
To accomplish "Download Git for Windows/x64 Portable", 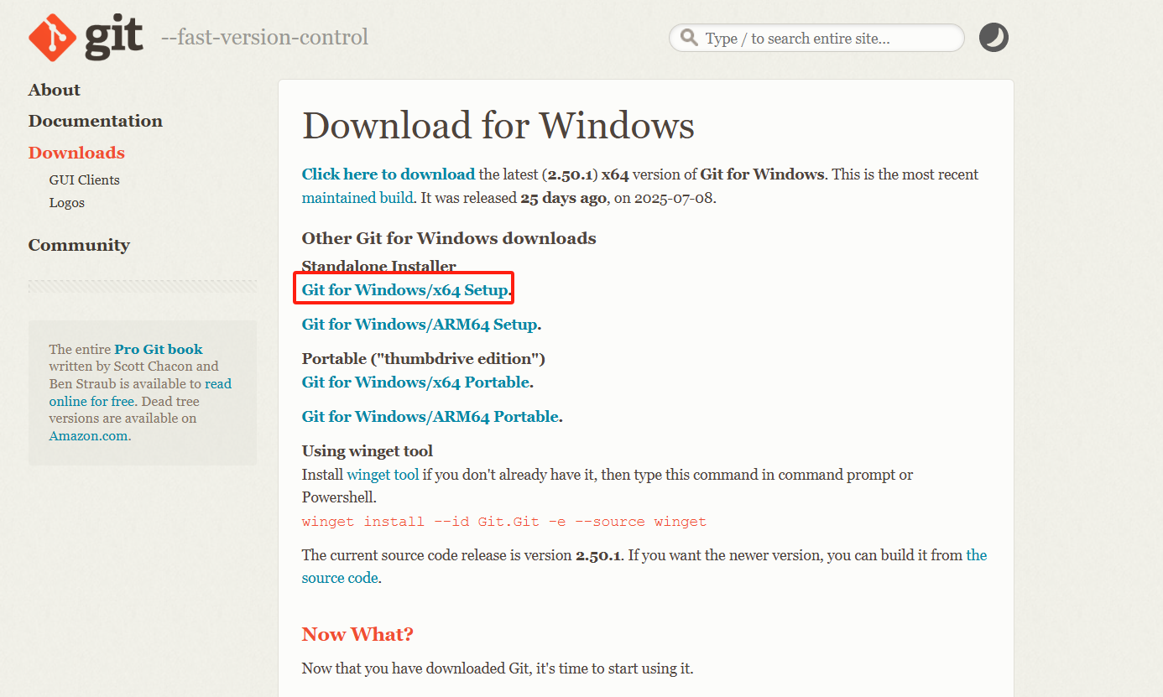I will (x=415, y=382).
